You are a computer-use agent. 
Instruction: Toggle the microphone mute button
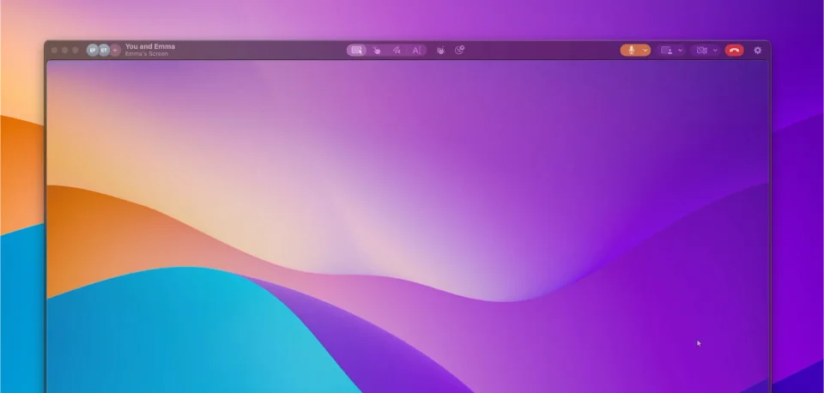[x=631, y=51]
